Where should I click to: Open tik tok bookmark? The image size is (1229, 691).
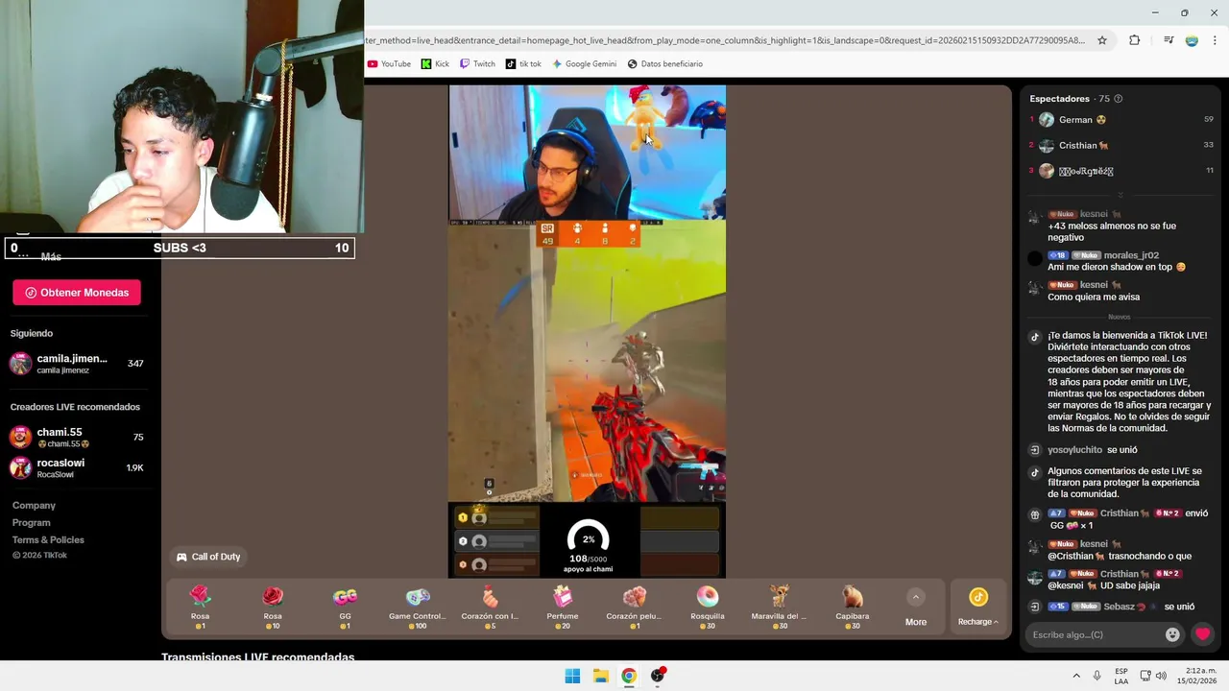523,64
